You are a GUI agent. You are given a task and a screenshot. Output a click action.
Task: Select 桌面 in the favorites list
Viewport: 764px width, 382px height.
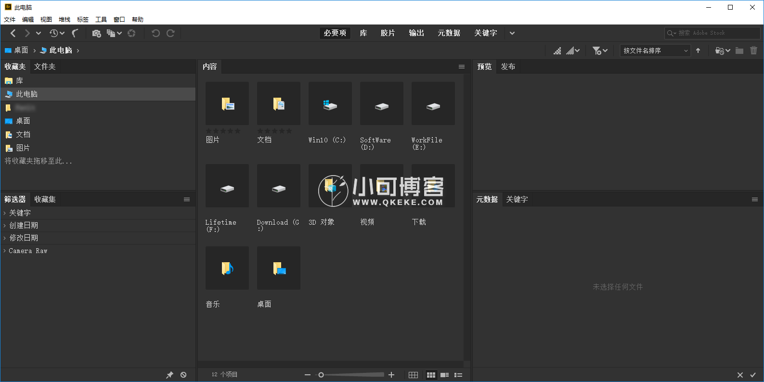point(98,121)
